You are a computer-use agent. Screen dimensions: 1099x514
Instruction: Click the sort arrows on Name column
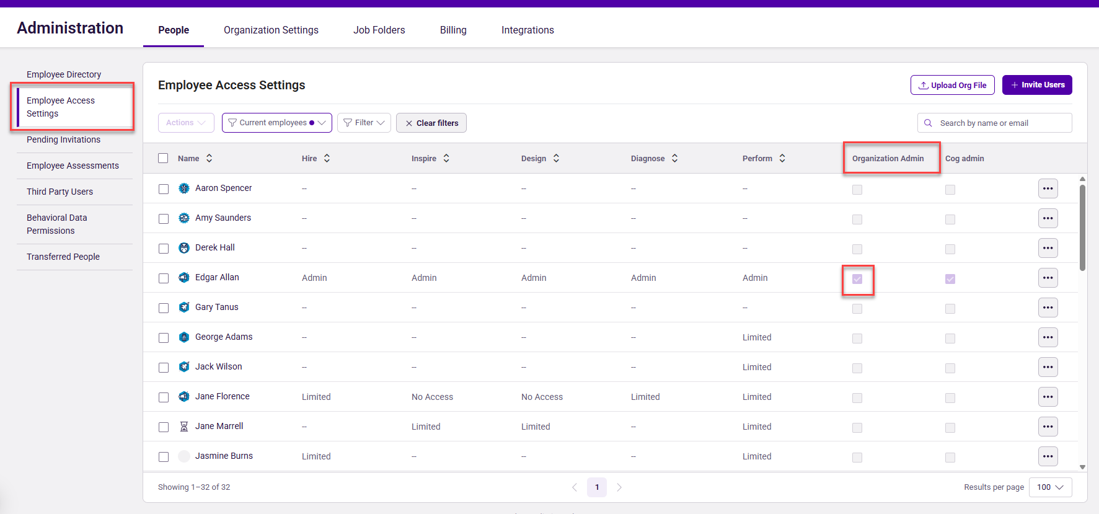coord(210,158)
